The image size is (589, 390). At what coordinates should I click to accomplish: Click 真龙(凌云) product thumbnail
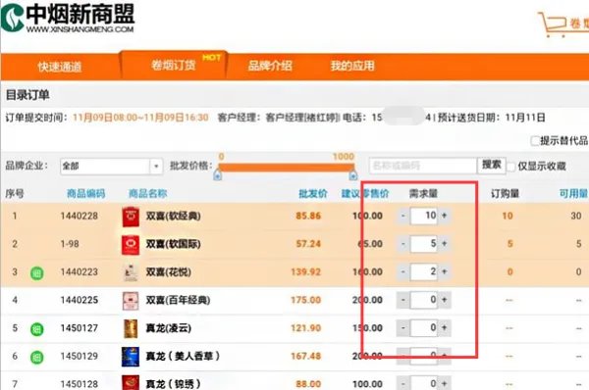(x=131, y=328)
